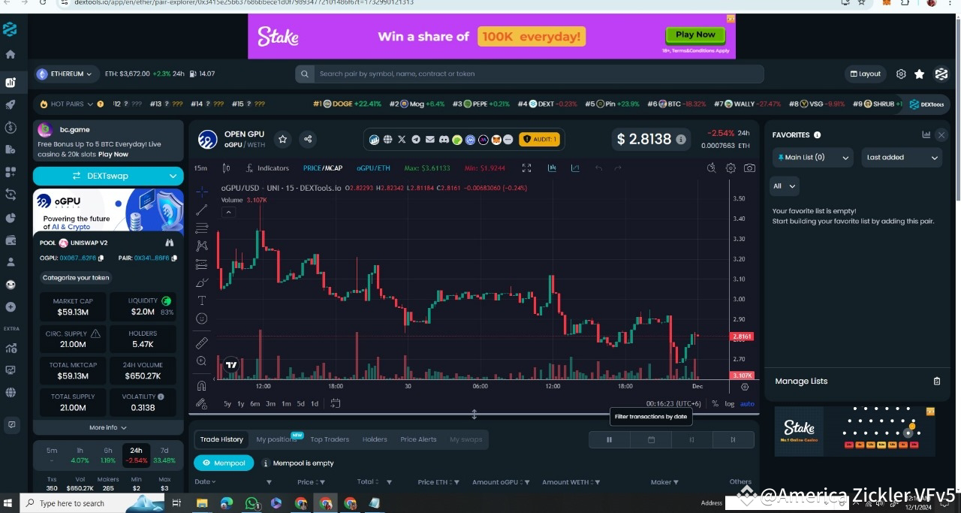This screenshot has width=961, height=513.
Task: Switch to Price Alerts tab
Action: (x=418, y=440)
